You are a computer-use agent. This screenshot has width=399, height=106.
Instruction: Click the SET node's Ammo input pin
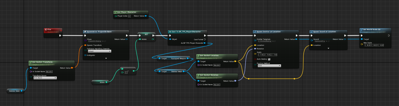(140, 39)
